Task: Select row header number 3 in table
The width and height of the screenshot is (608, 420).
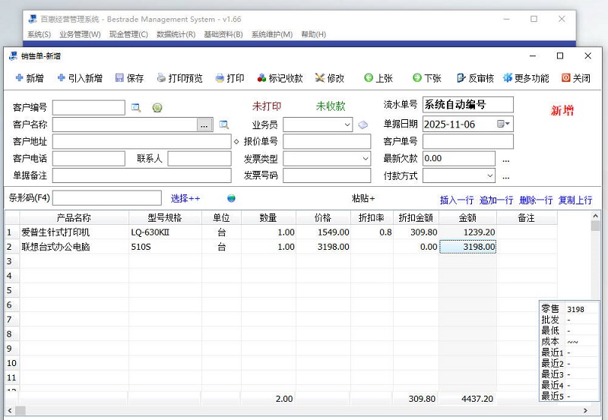Action: coord(12,261)
